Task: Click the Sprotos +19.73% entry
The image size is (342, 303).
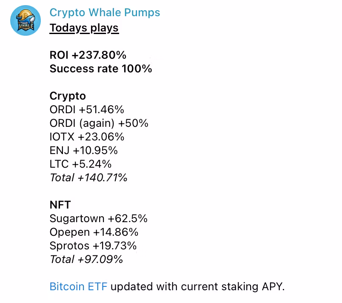Action: 93,246
